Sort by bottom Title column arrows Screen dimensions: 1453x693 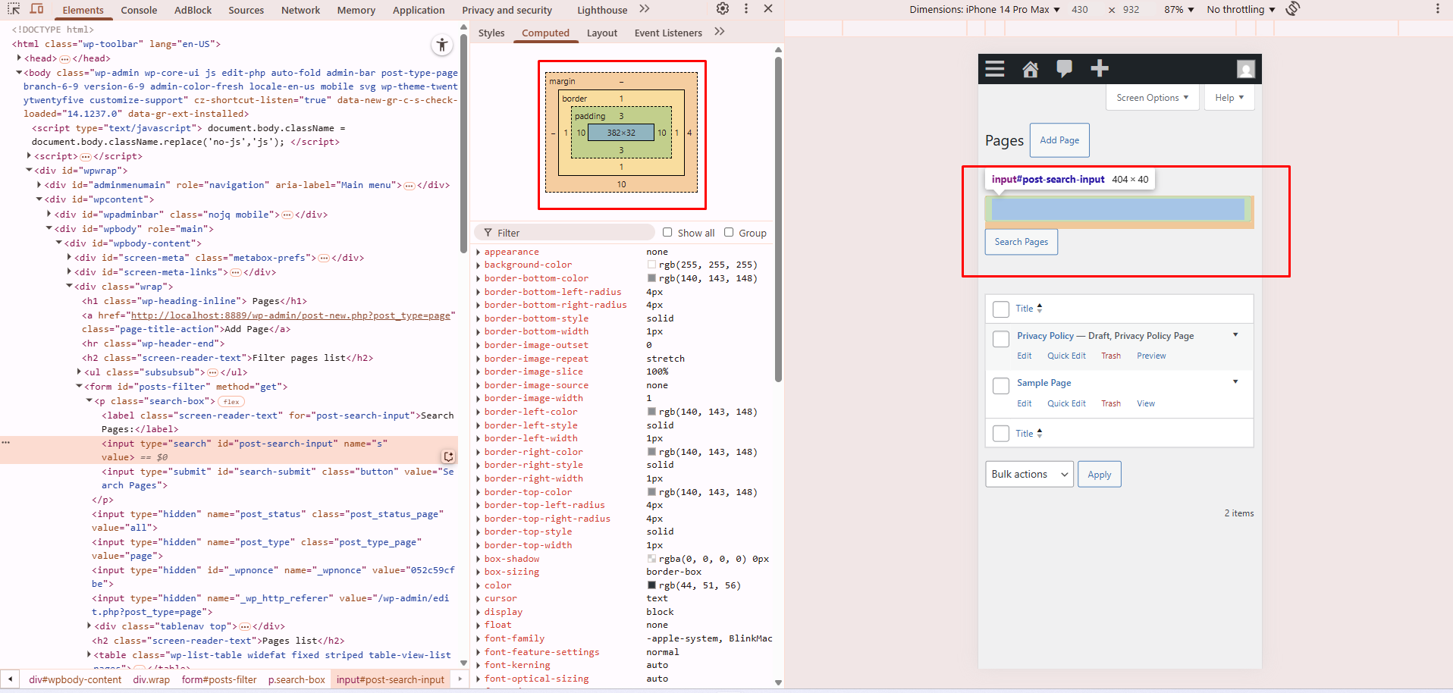pos(1040,433)
